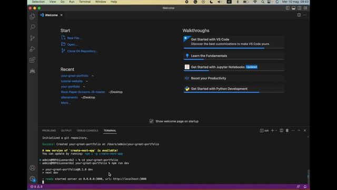337x190 pixels.
Task: Click the New File link
Action: (x=74, y=38)
